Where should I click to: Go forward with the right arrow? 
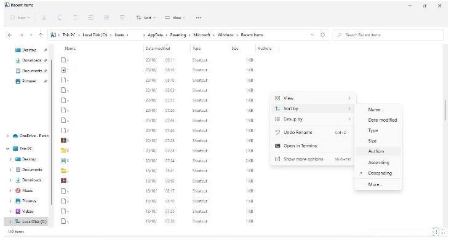(21, 35)
